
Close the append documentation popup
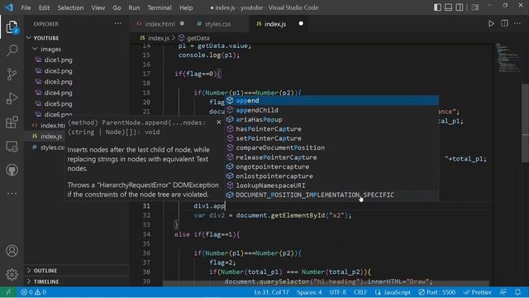(218, 122)
